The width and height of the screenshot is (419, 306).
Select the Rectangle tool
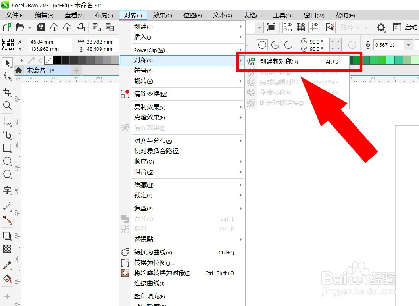7,148
